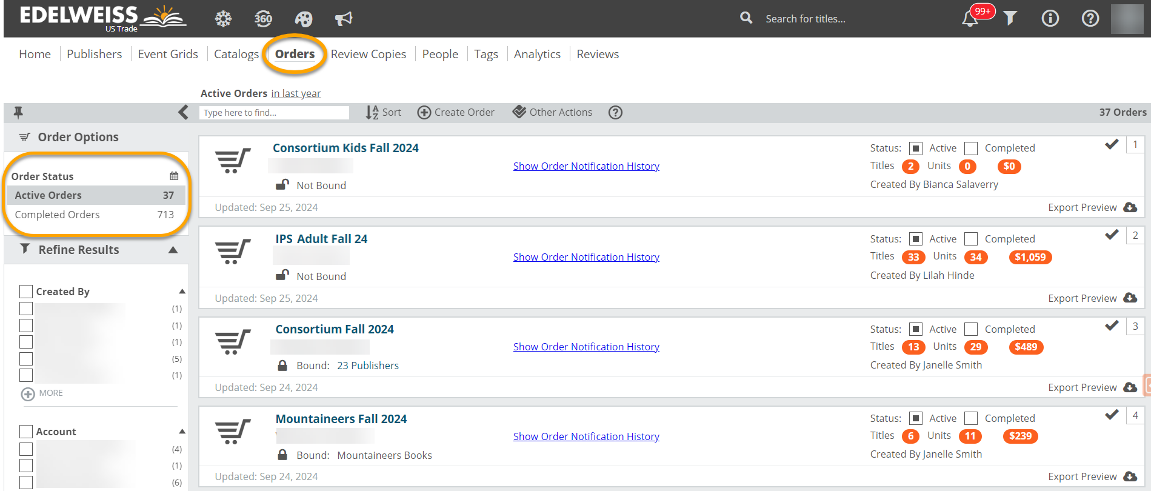The width and height of the screenshot is (1151, 491).
Task: Collapse the Refine Results section
Action: pos(173,250)
